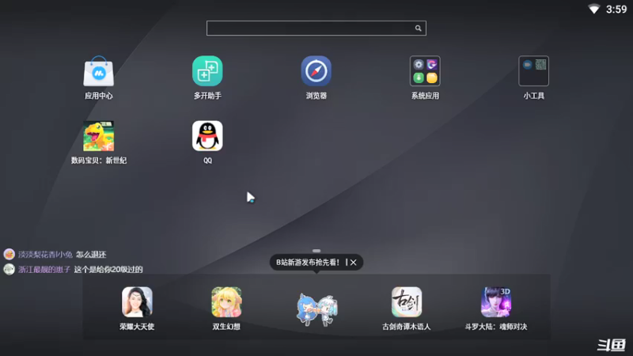Viewport: 633px width, 356px height.
Task: Click avatar next to 淡淡梨花香小兔
Action: tap(9, 254)
